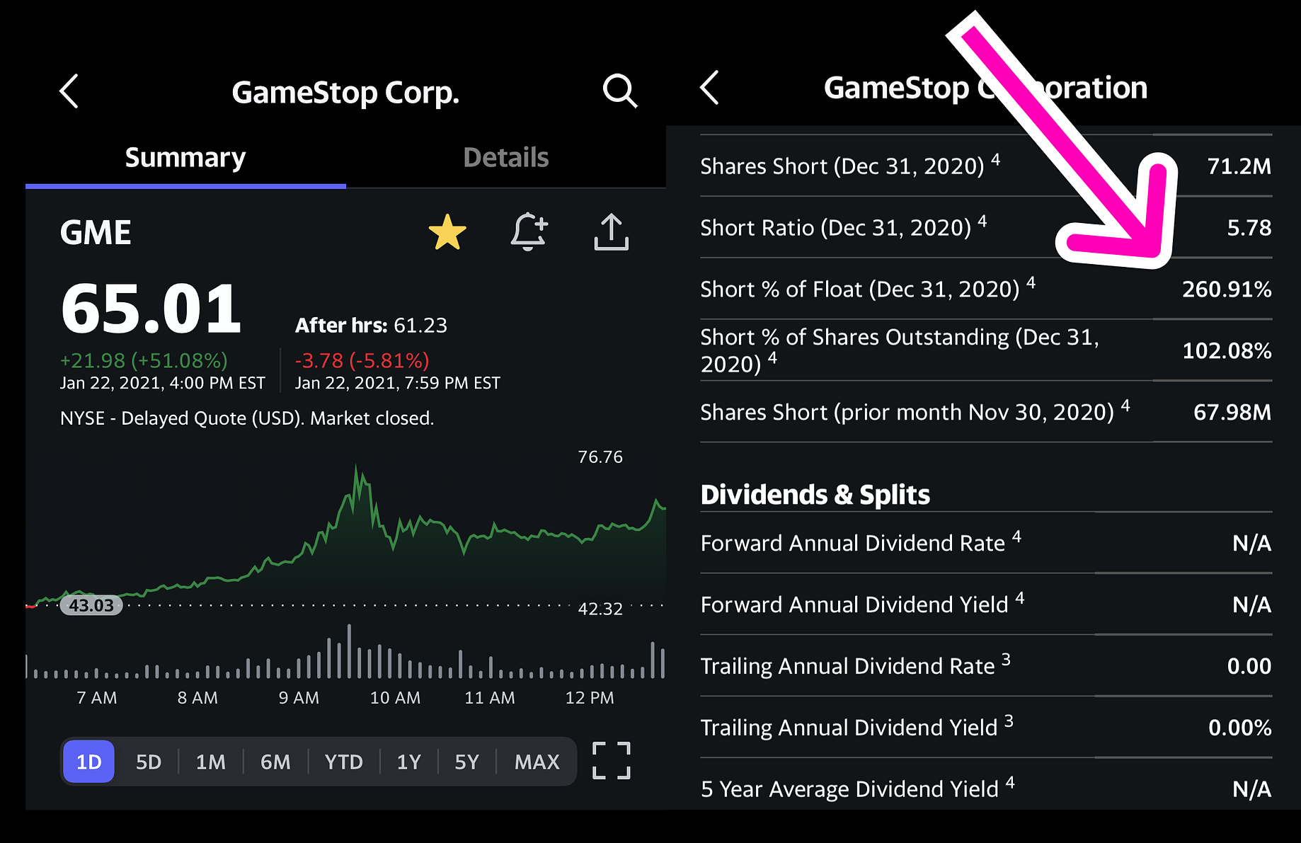This screenshot has height=843, width=1301.
Task: Tap the back arrow on the statistics screen
Action: click(x=710, y=87)
